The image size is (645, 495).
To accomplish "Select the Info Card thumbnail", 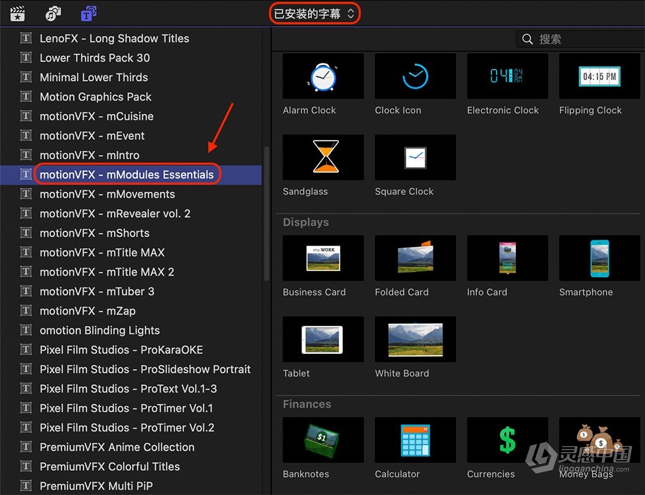I will click(x=508, y=258).
